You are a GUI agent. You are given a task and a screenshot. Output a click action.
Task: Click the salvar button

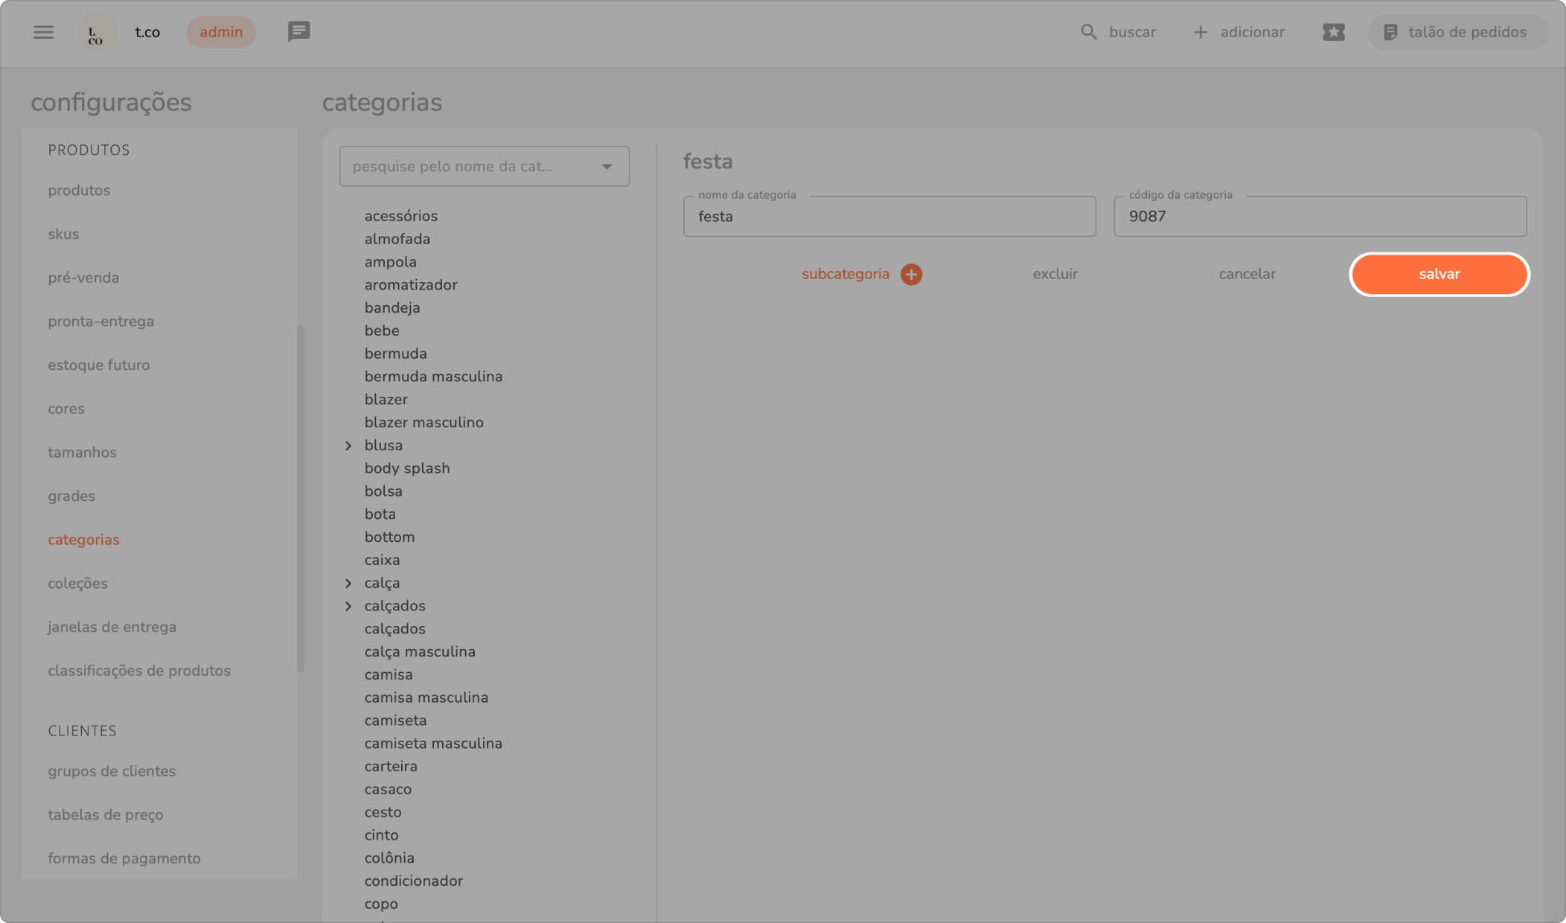[1439, 274]
